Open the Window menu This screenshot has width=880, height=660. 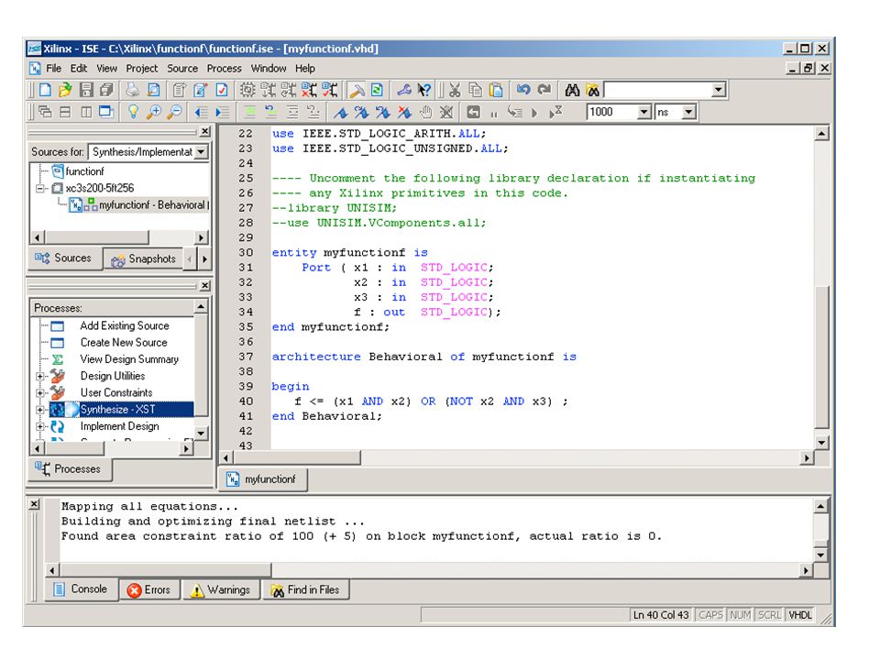coord(269,69)
